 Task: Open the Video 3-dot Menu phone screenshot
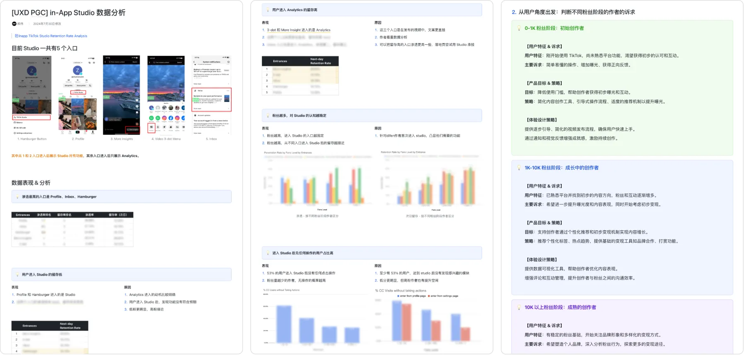click(166, 95)
